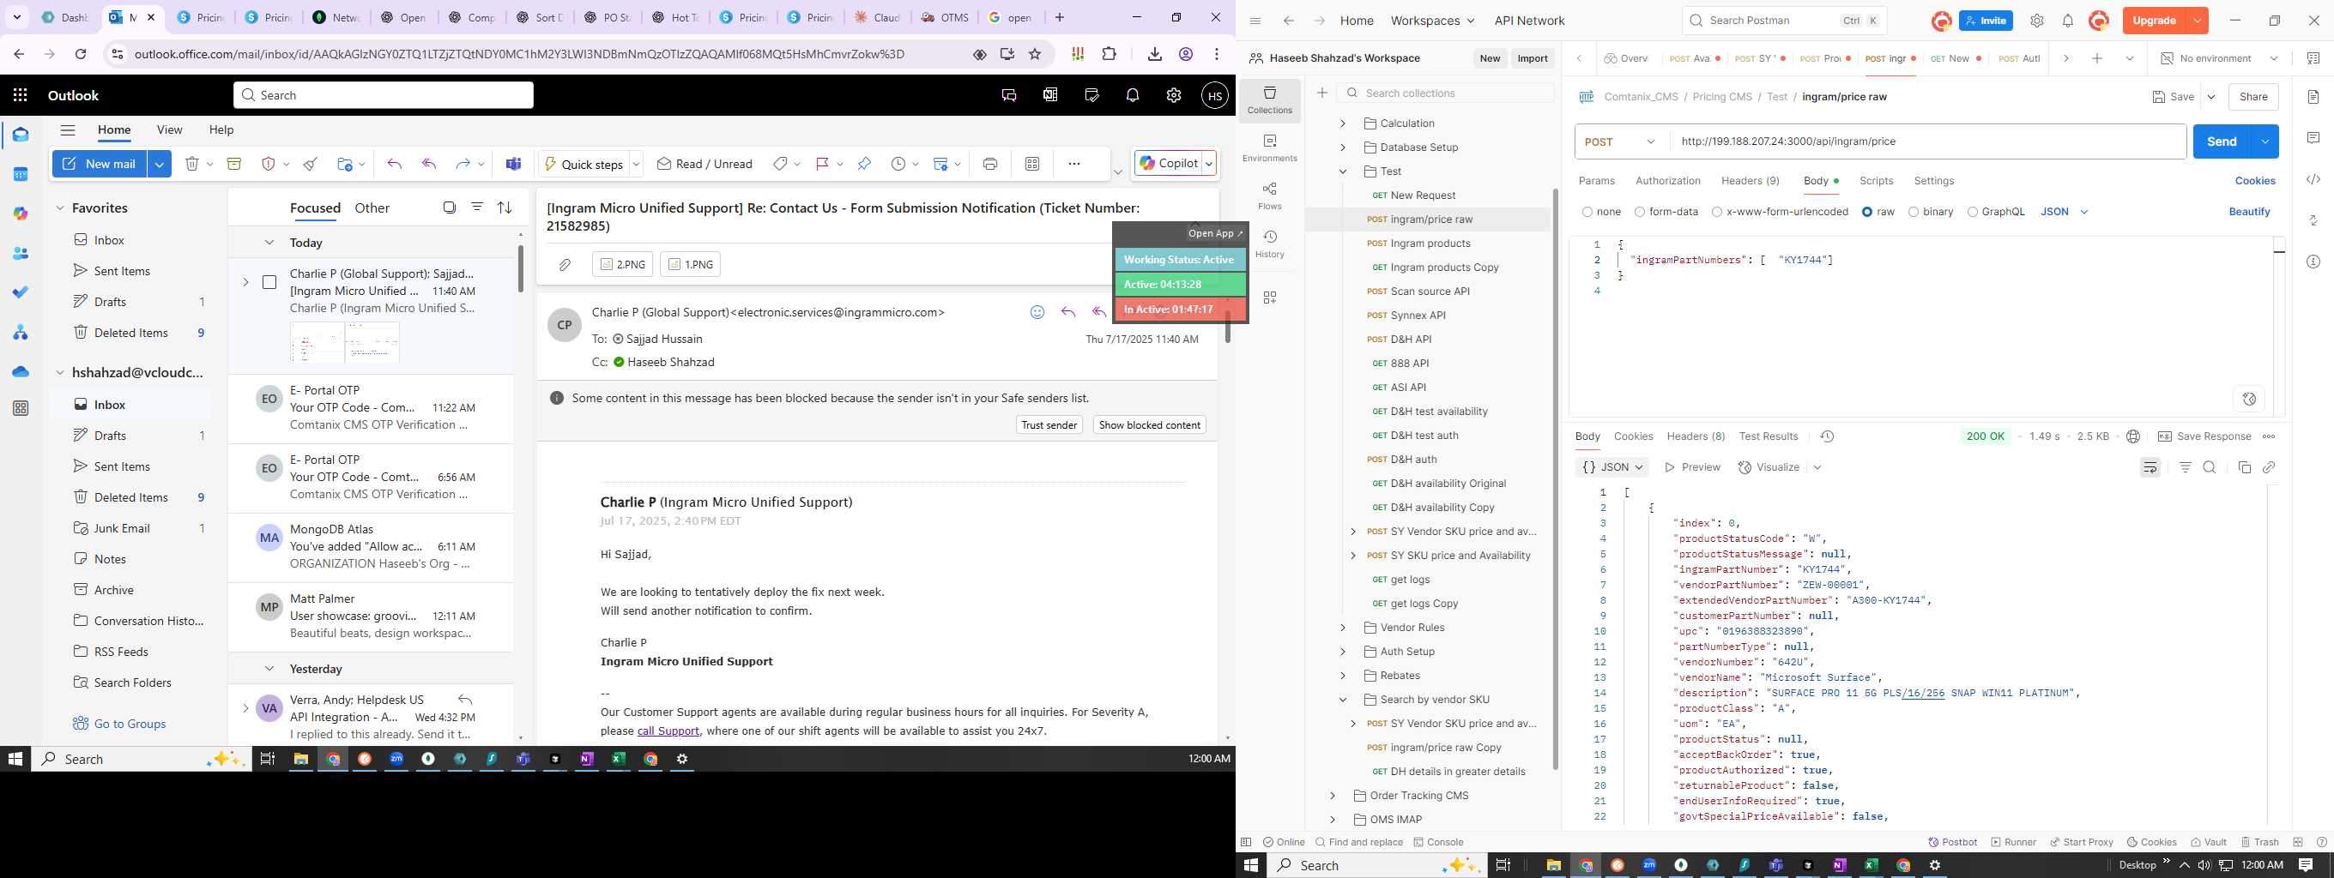
Task: Search response magnifier icon in Postman
Action: point(2209,467)
